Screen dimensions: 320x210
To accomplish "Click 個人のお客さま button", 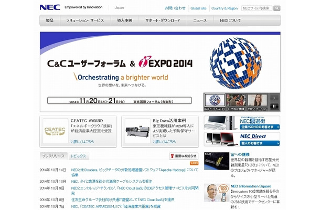I will [x=260, y=143].
